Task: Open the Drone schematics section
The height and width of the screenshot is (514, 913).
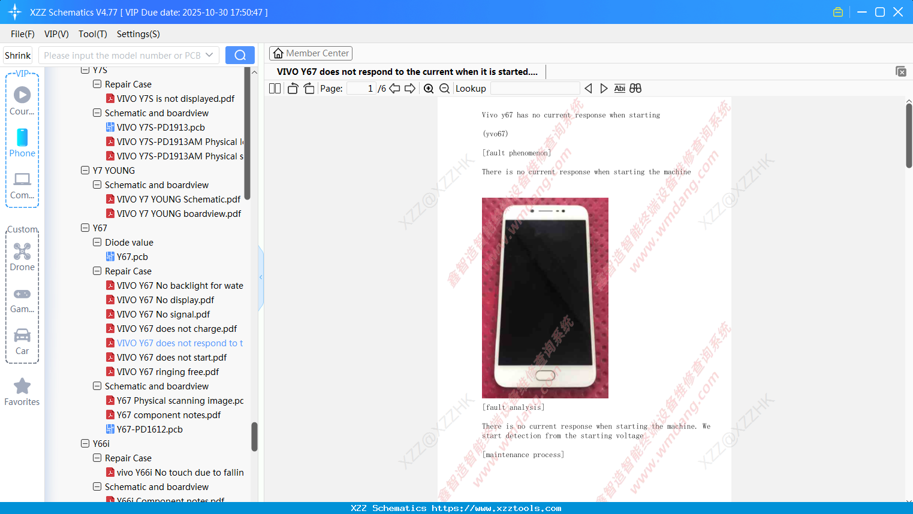Action: pos(22,256)
